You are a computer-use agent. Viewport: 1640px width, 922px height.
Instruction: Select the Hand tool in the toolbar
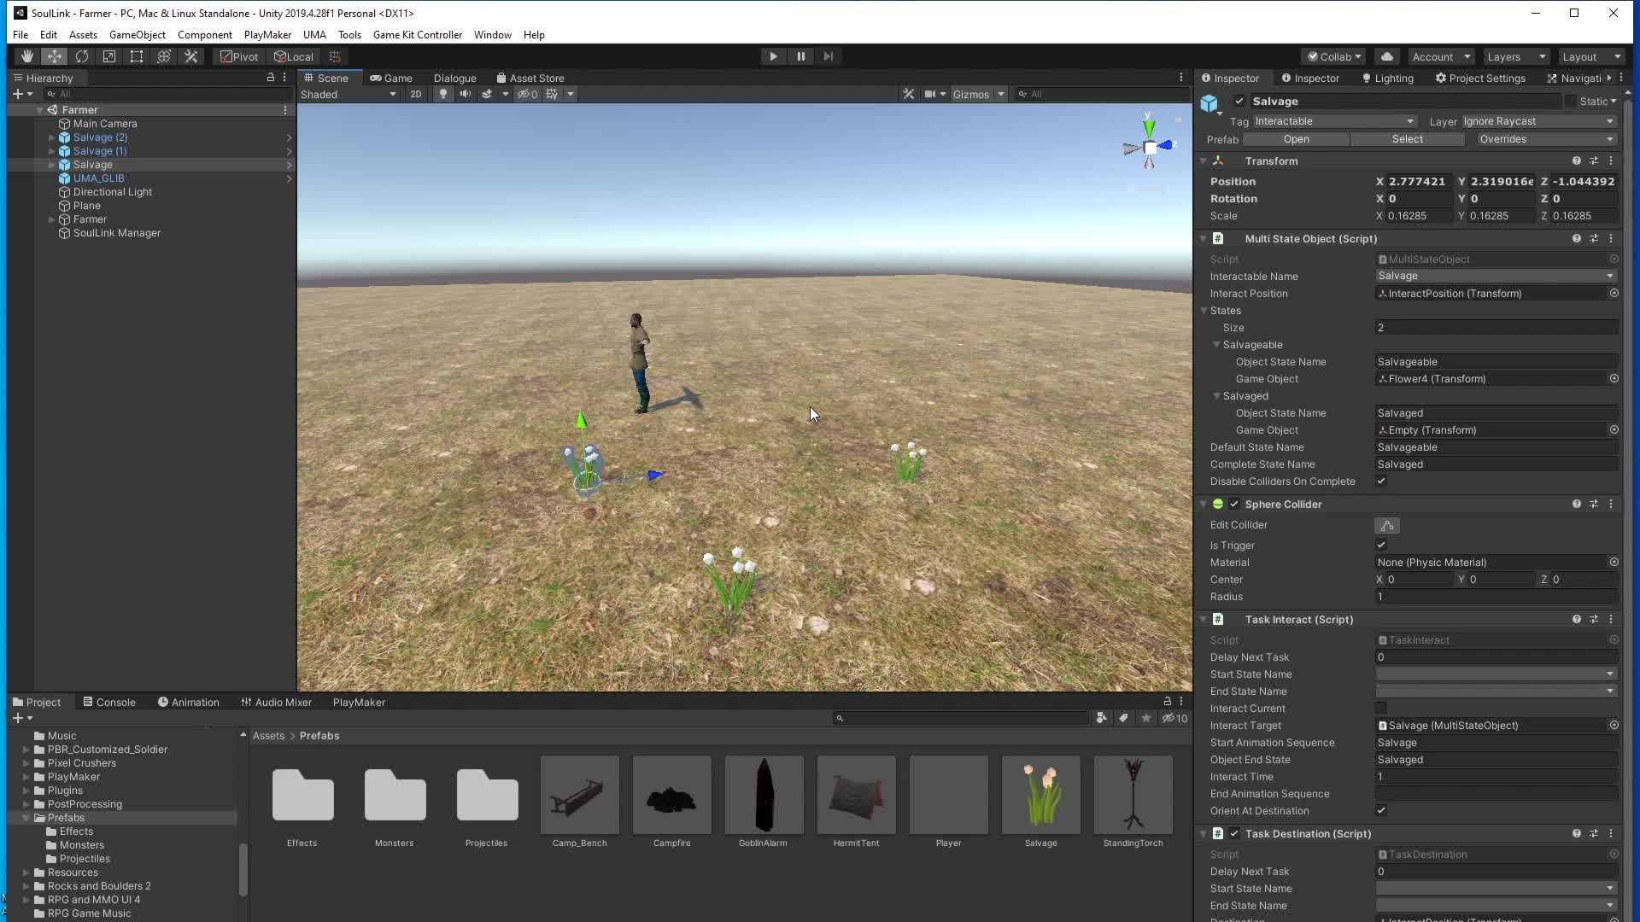(x=26, y=55)
